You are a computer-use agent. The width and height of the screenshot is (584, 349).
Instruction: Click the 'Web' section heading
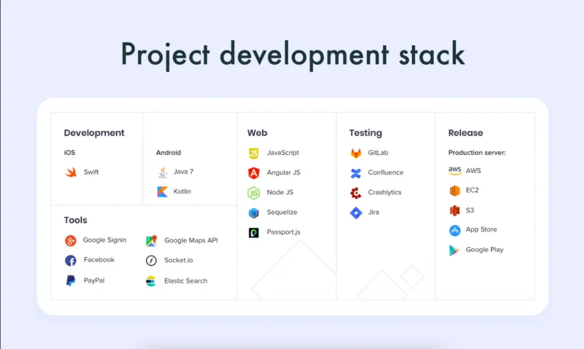pos(257,133)
